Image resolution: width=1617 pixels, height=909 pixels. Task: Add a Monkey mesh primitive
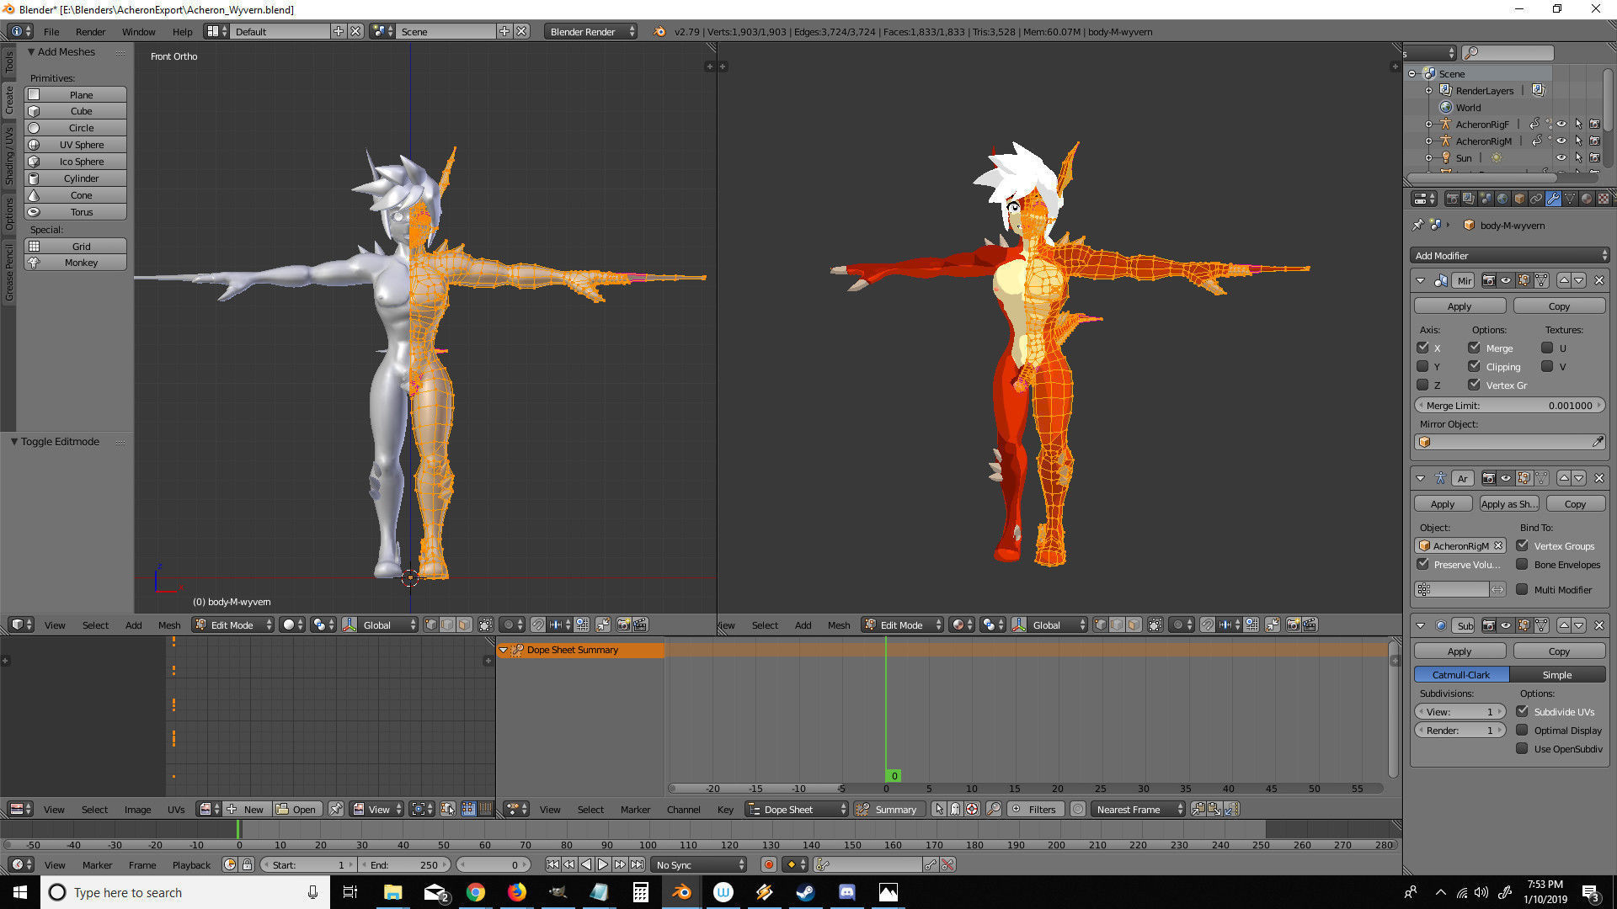tap(76, 263)
